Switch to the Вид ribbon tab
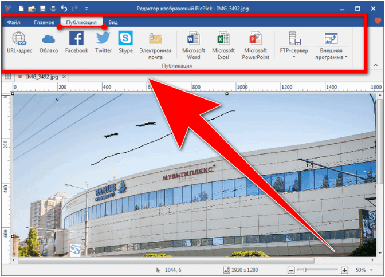385x277 pixels. [x=113, y=22]
